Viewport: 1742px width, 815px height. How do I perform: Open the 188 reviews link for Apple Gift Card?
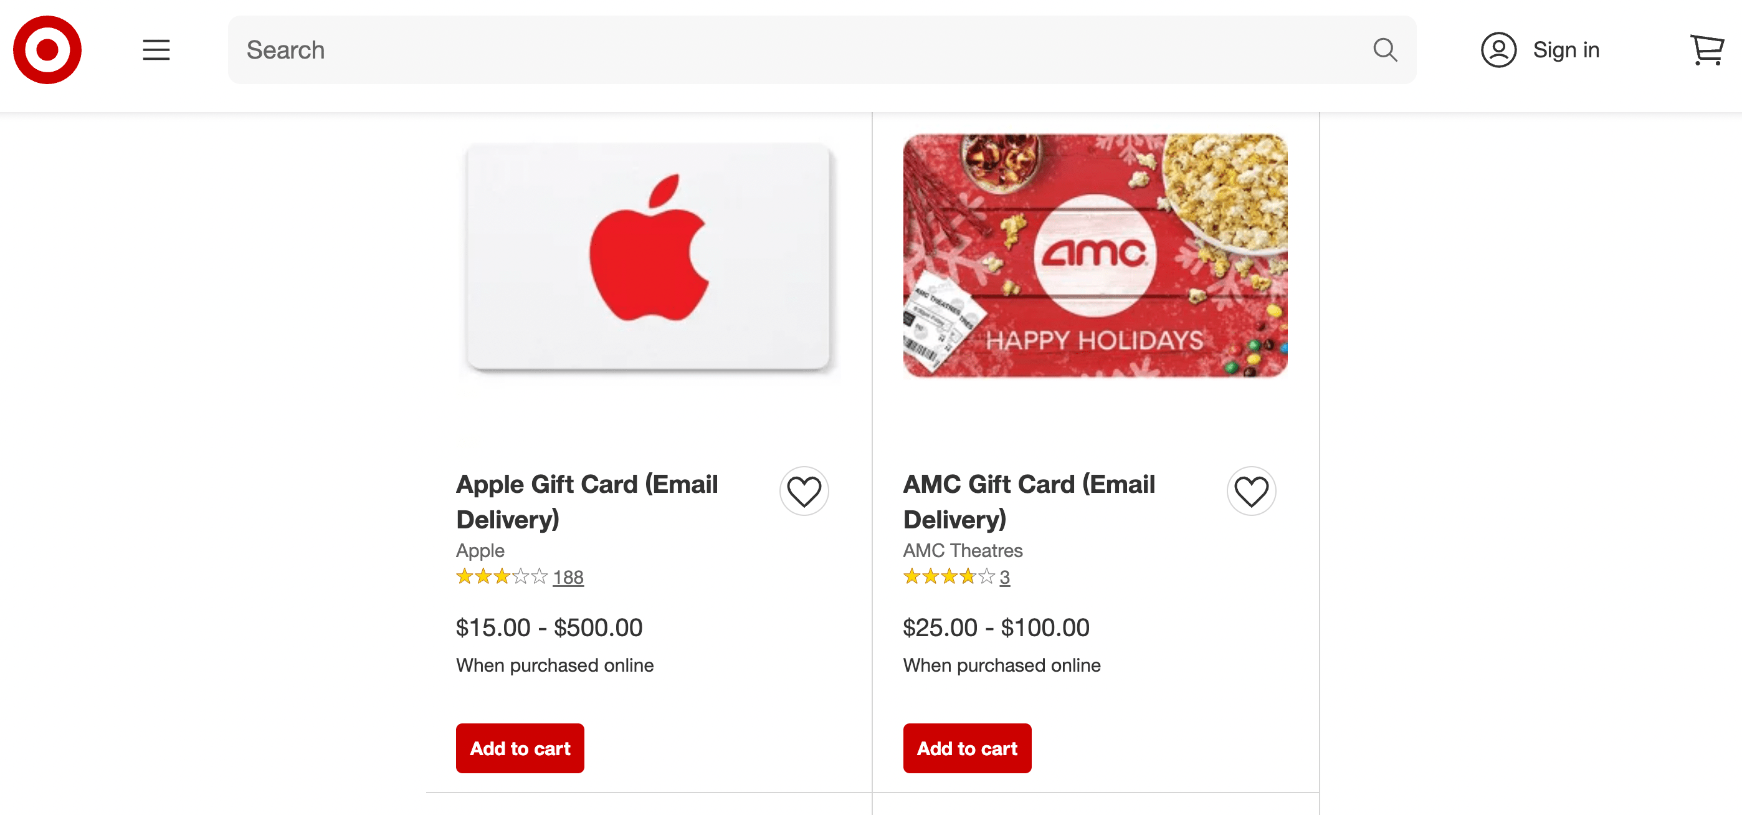(x=568, y=578)
